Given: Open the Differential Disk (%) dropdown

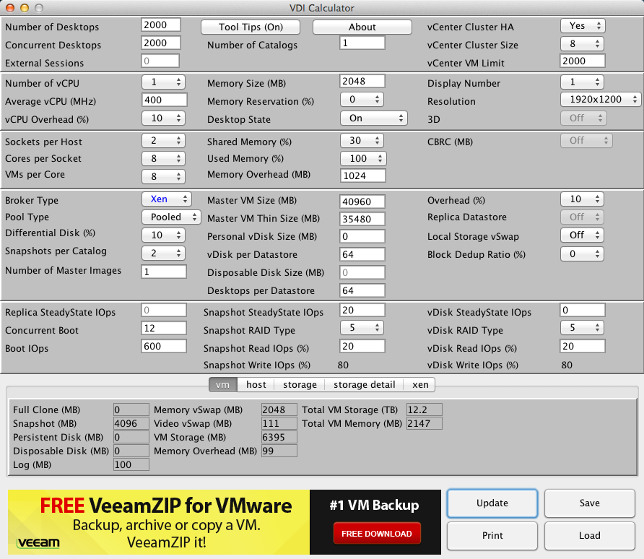Looking at the screenshot, I should coord(163,235).
